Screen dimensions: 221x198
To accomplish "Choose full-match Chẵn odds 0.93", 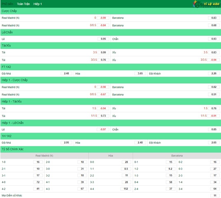I will [214, 39].
